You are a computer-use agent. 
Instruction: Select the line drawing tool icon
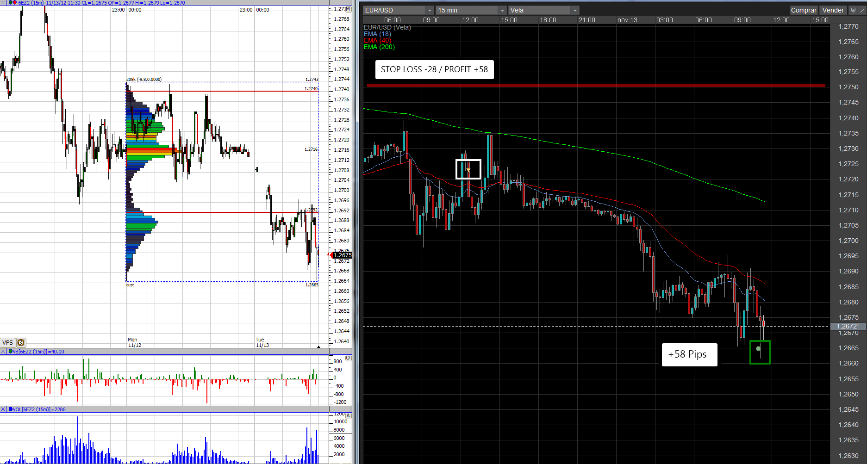[x=861, y=10]
